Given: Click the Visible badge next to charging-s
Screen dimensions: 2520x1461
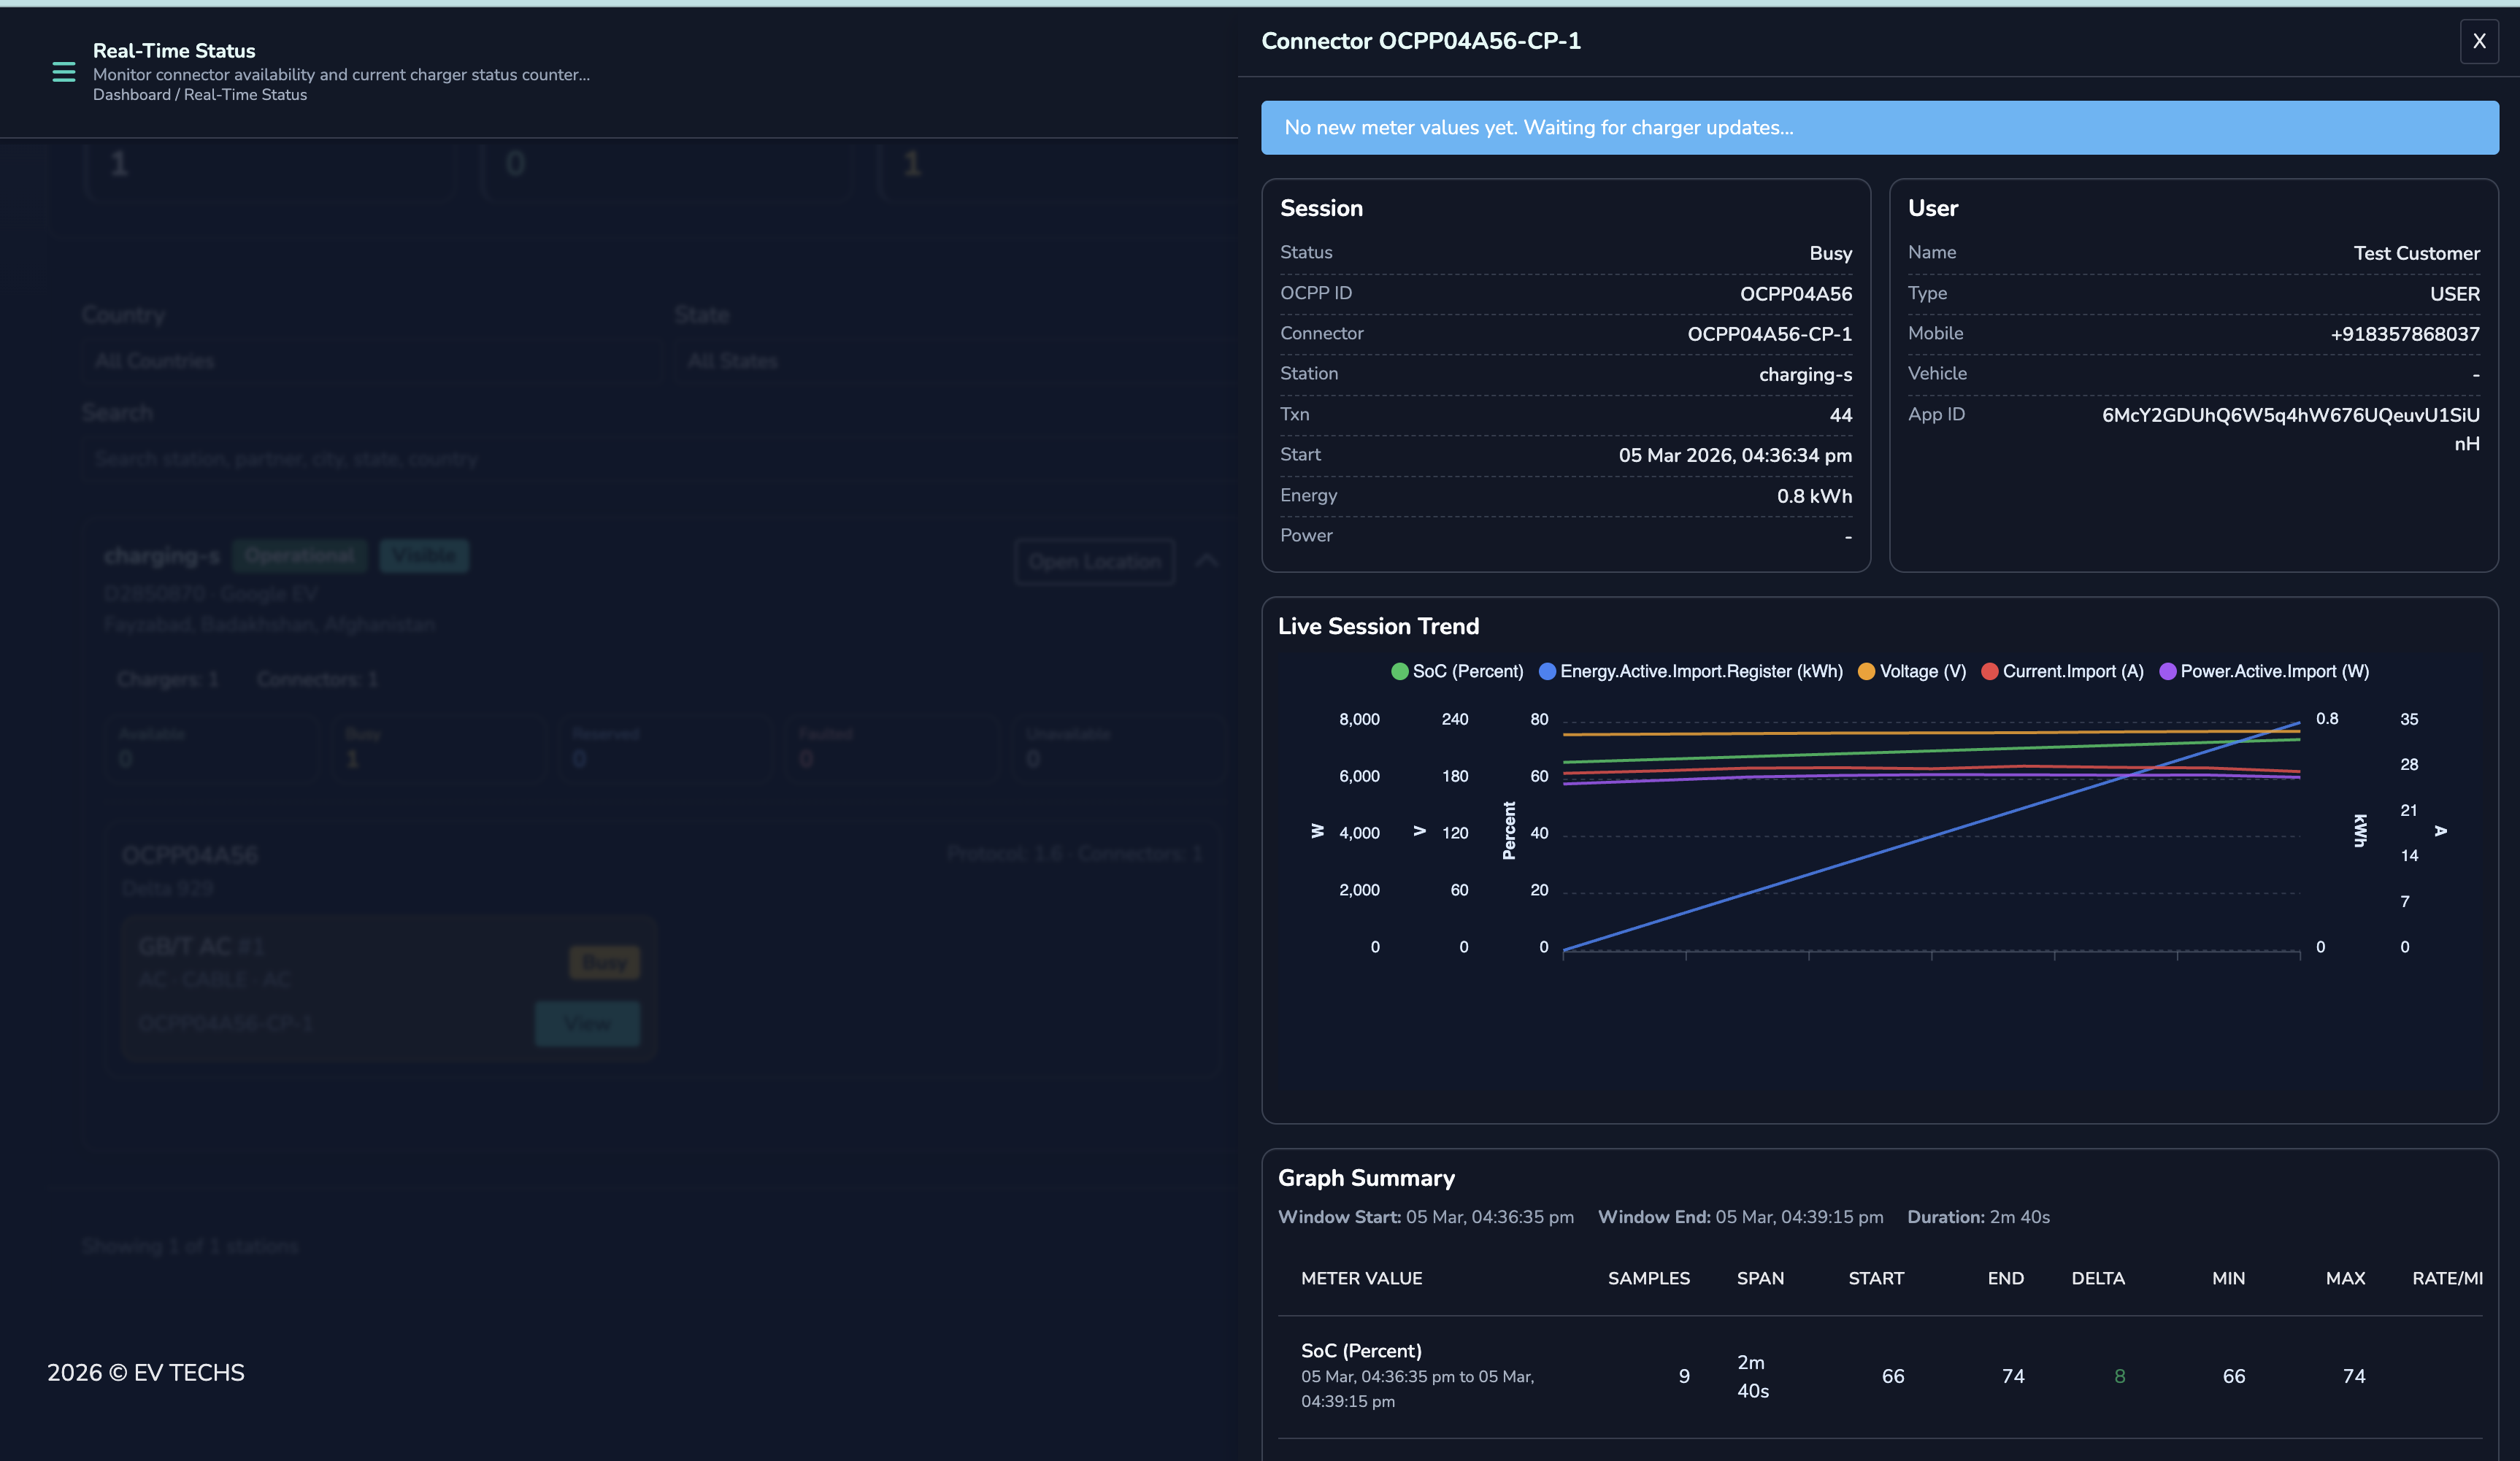Looking at the screenshot, I should click(x=424, y=556).
